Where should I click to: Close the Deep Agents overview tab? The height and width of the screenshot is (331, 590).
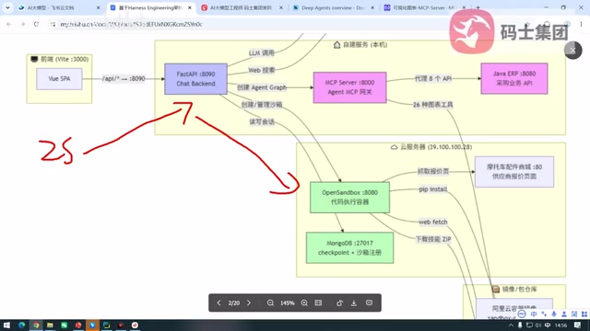372,7
